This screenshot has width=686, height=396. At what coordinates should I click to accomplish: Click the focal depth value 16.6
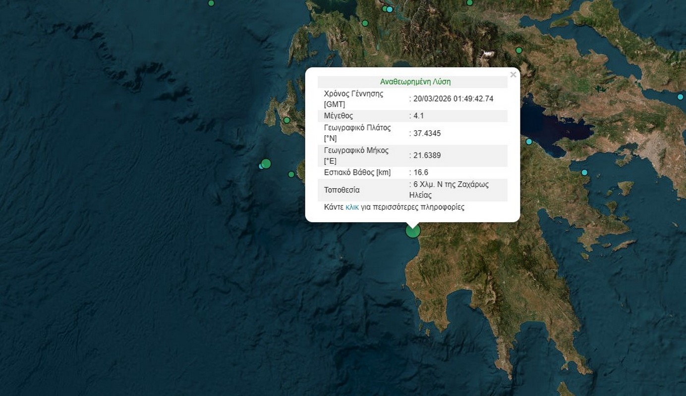421,172
